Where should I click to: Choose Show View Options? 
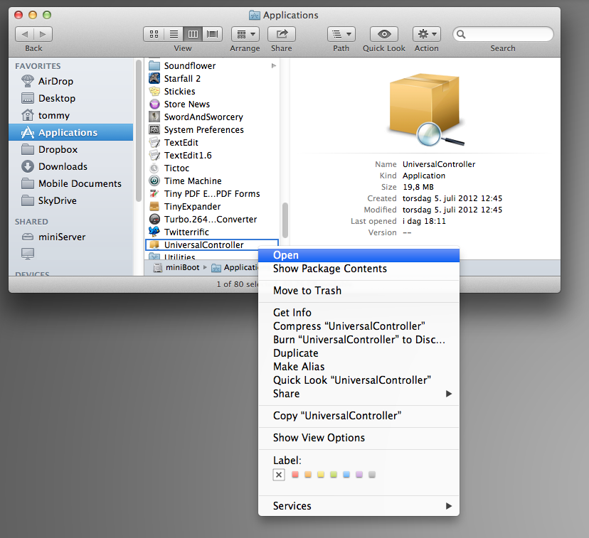click(359, 438)
